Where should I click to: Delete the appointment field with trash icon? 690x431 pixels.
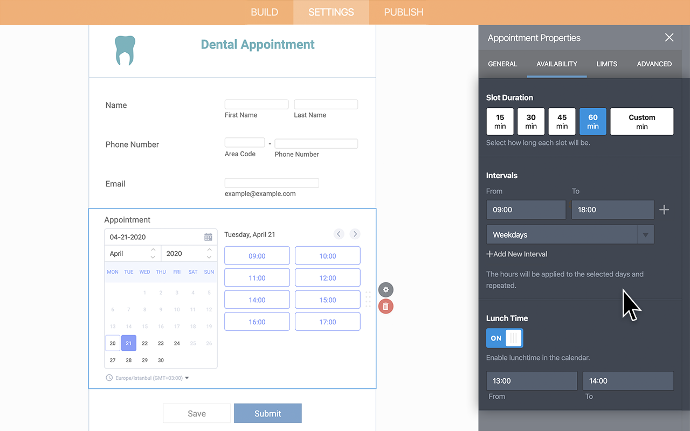click(385, 307)
